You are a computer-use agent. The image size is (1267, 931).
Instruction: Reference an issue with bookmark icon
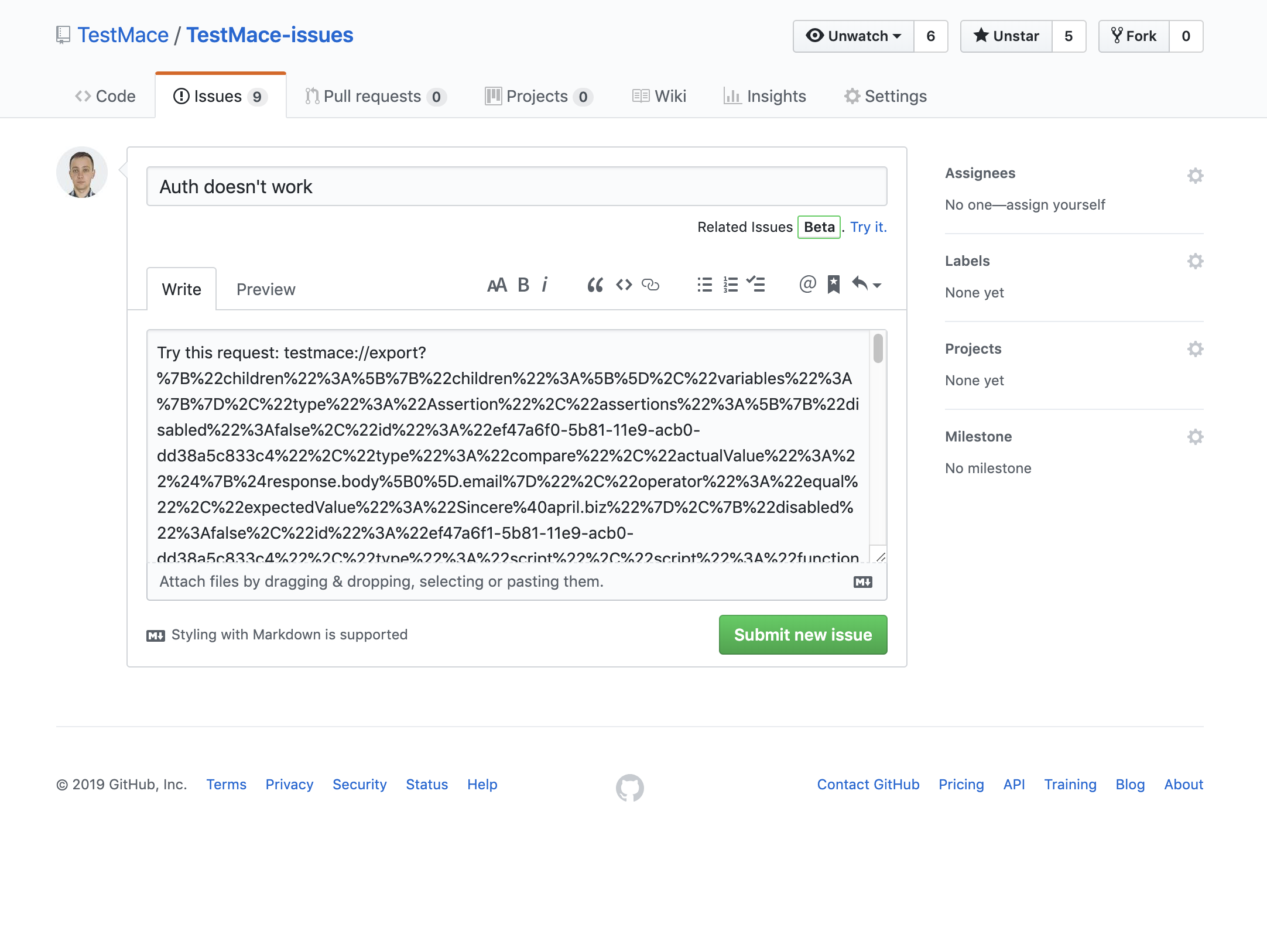(x=833, y=285)
